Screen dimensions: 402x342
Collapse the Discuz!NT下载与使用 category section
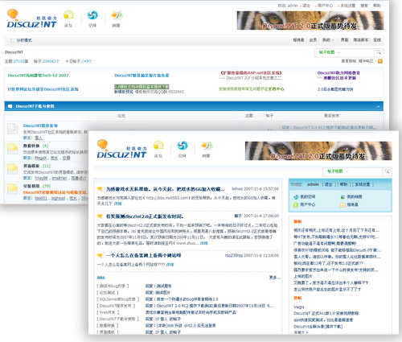[379, 107]
